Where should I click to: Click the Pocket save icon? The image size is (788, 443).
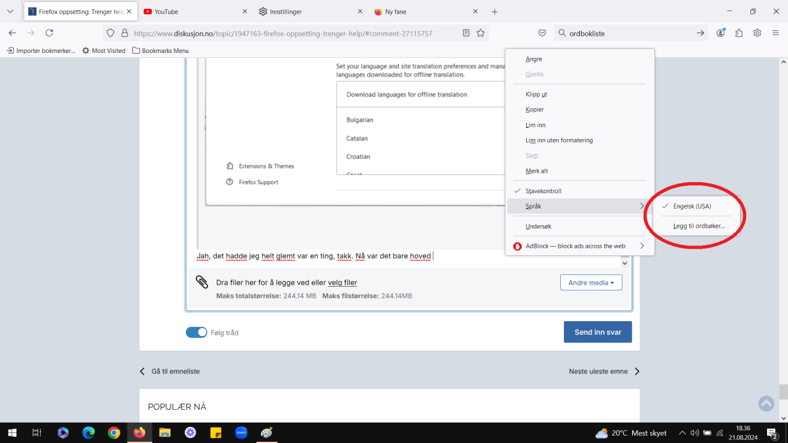(542, 33)
